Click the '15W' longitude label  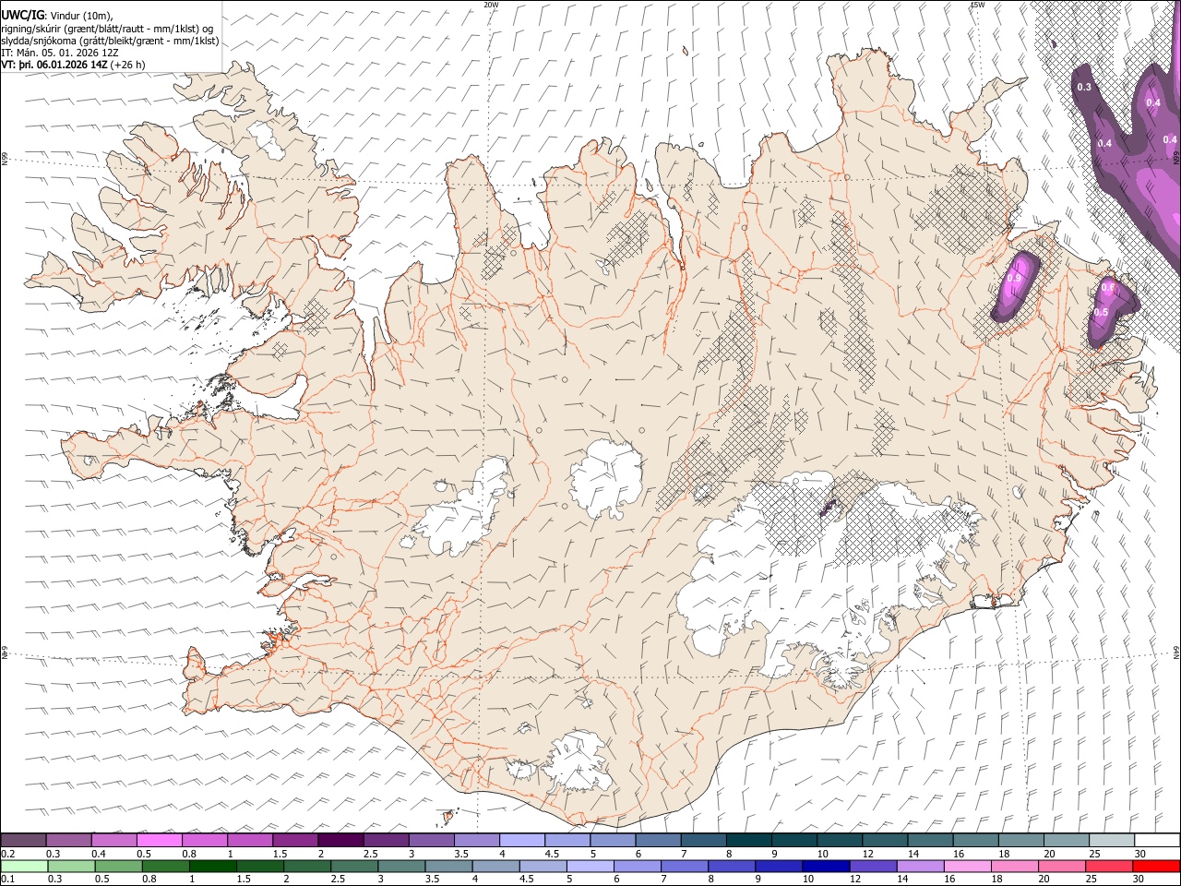click(977, 5)
